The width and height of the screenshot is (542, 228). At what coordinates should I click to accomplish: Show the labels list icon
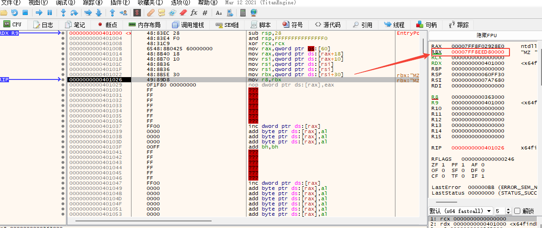[x=172, y=13]
